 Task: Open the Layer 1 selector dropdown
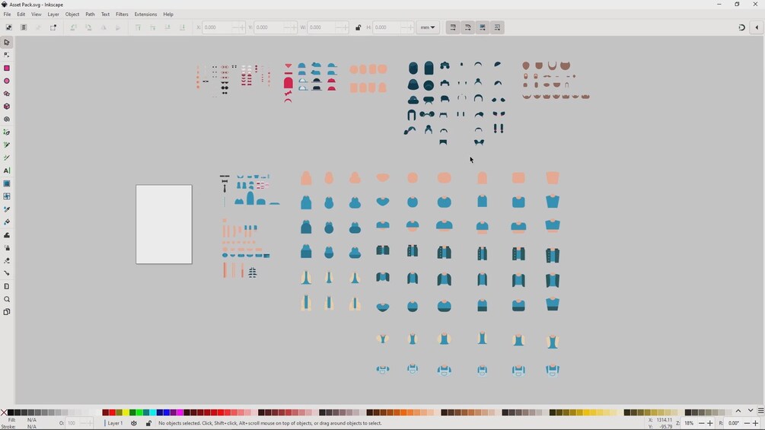tap(115, 423)
